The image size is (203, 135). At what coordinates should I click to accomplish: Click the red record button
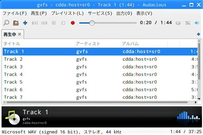click(x=73, y=23)
